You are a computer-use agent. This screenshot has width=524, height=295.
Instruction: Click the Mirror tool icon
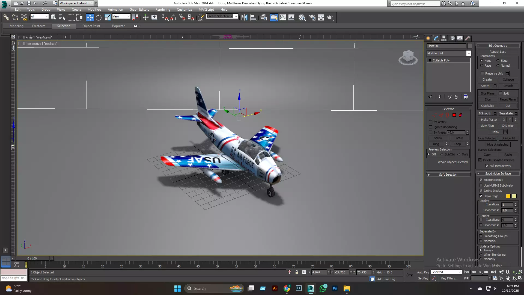pyautogui.click(x=244, y=17)
